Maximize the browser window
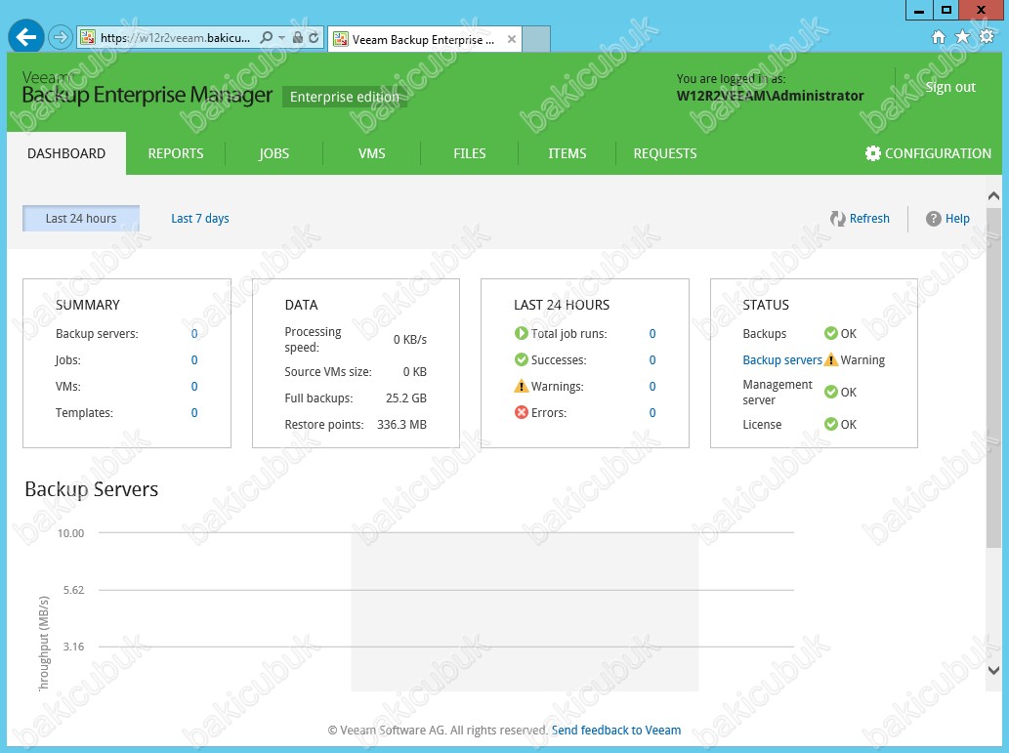The height and width of the screenshot is (753, 1009). point(946,11)
